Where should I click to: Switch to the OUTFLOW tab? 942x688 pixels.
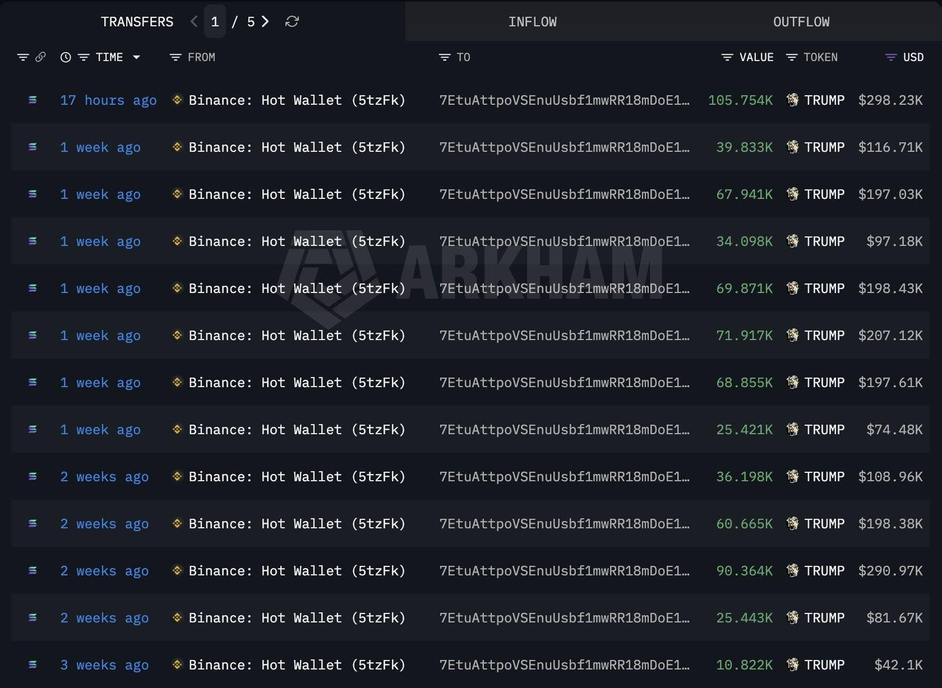(x=801, y=22)
